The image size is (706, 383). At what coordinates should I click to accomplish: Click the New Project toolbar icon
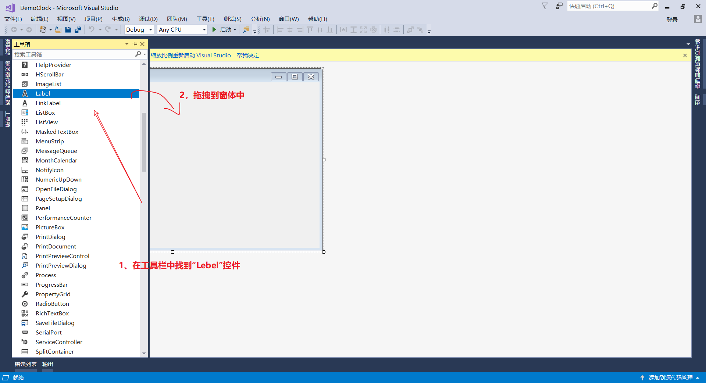coord(43,30)
